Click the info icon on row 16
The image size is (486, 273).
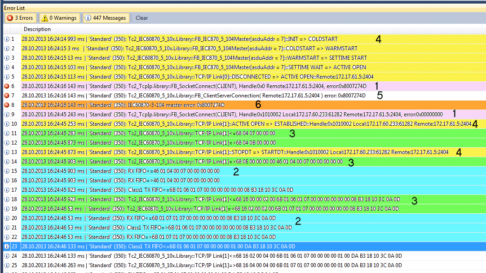(6, 181)
